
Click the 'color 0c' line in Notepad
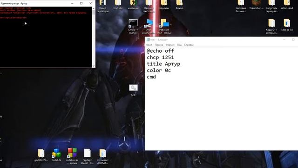(159, 70)
